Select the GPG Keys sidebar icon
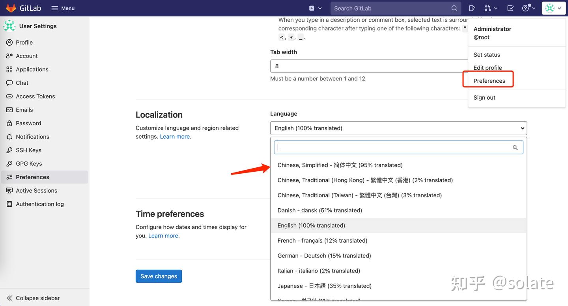The height and width of the screenshot is (306, 568). (x=9, y=163)
